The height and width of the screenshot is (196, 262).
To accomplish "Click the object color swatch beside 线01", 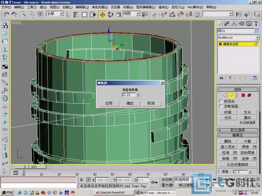I will tap(257, 31).
